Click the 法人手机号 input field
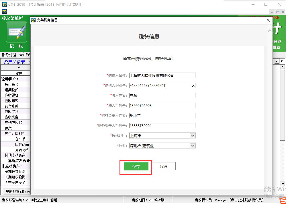The width and height of the screenshot is (286, 204). click(162, 106)
